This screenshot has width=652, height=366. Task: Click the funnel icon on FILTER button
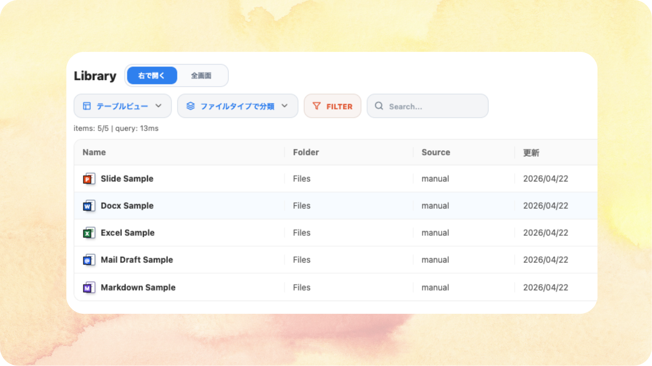click(317, 106)
